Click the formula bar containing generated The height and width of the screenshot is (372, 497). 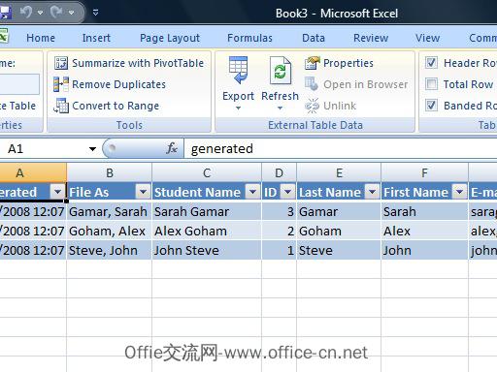coord(341,148)
